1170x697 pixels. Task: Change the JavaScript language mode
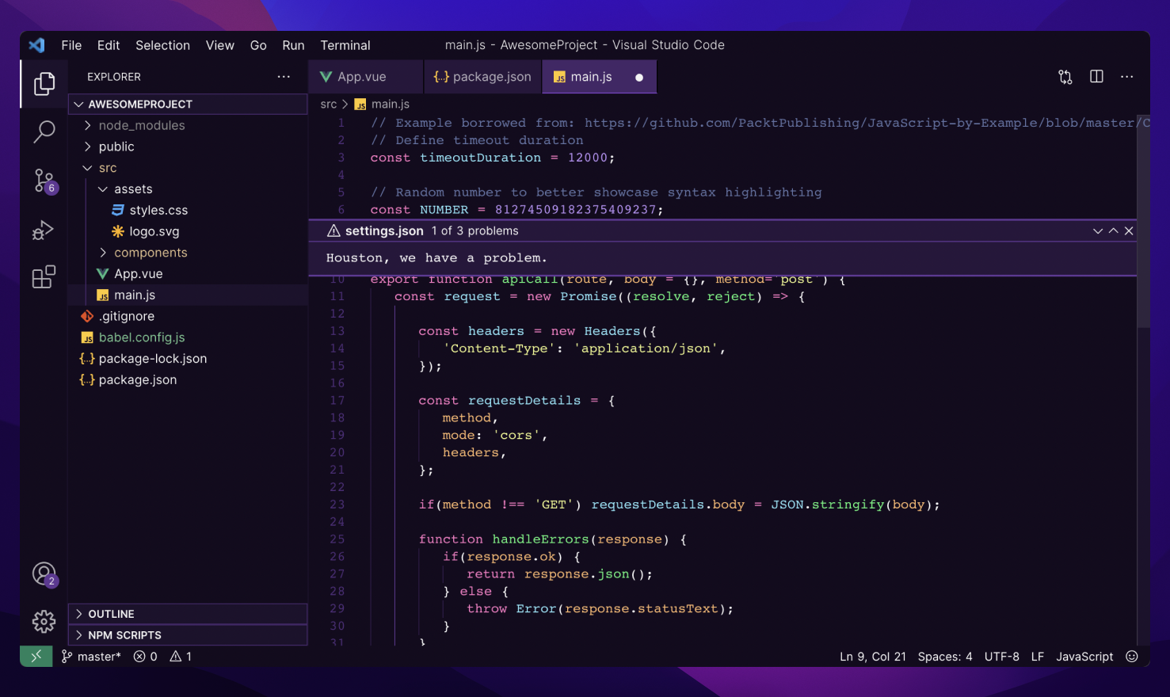tap(1084, 657)
